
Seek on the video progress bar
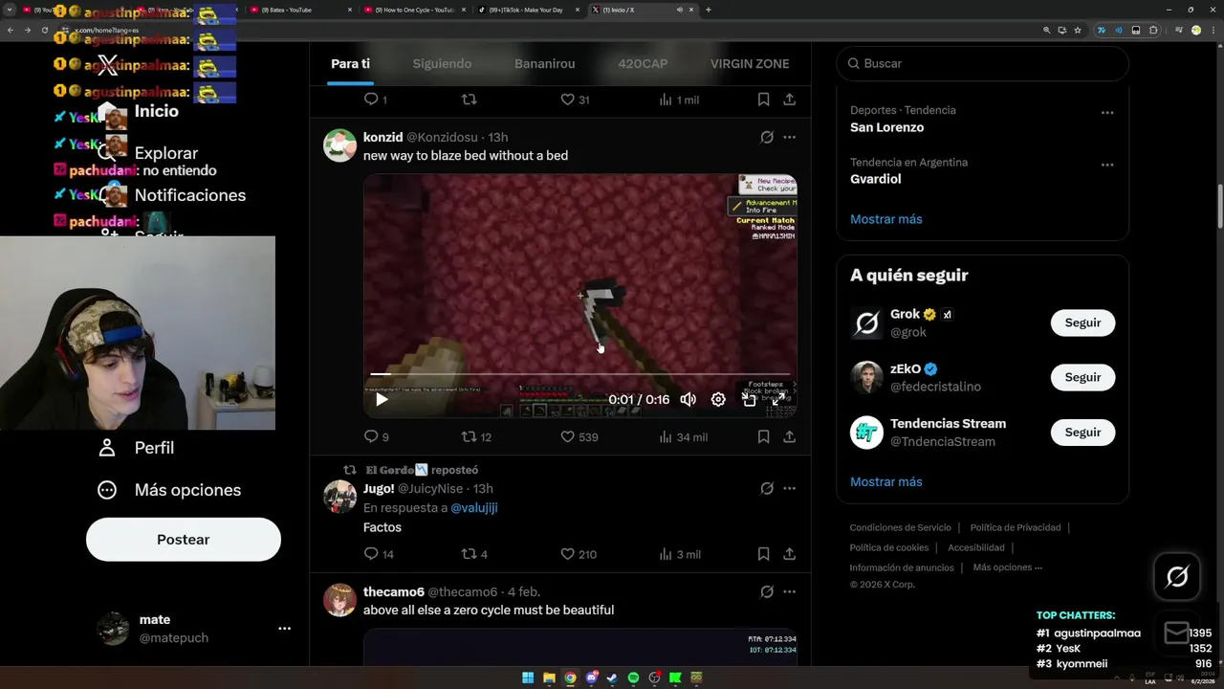tap(580, 374)
